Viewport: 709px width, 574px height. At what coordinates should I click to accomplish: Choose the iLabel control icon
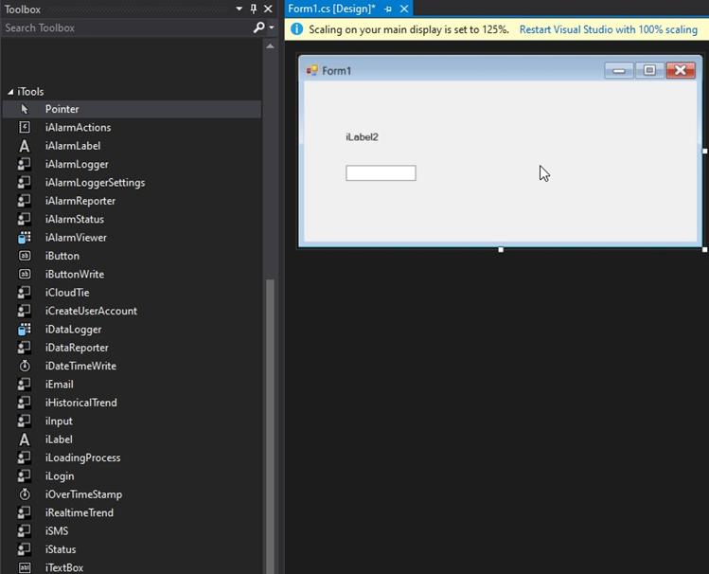(x=25, y=439)
